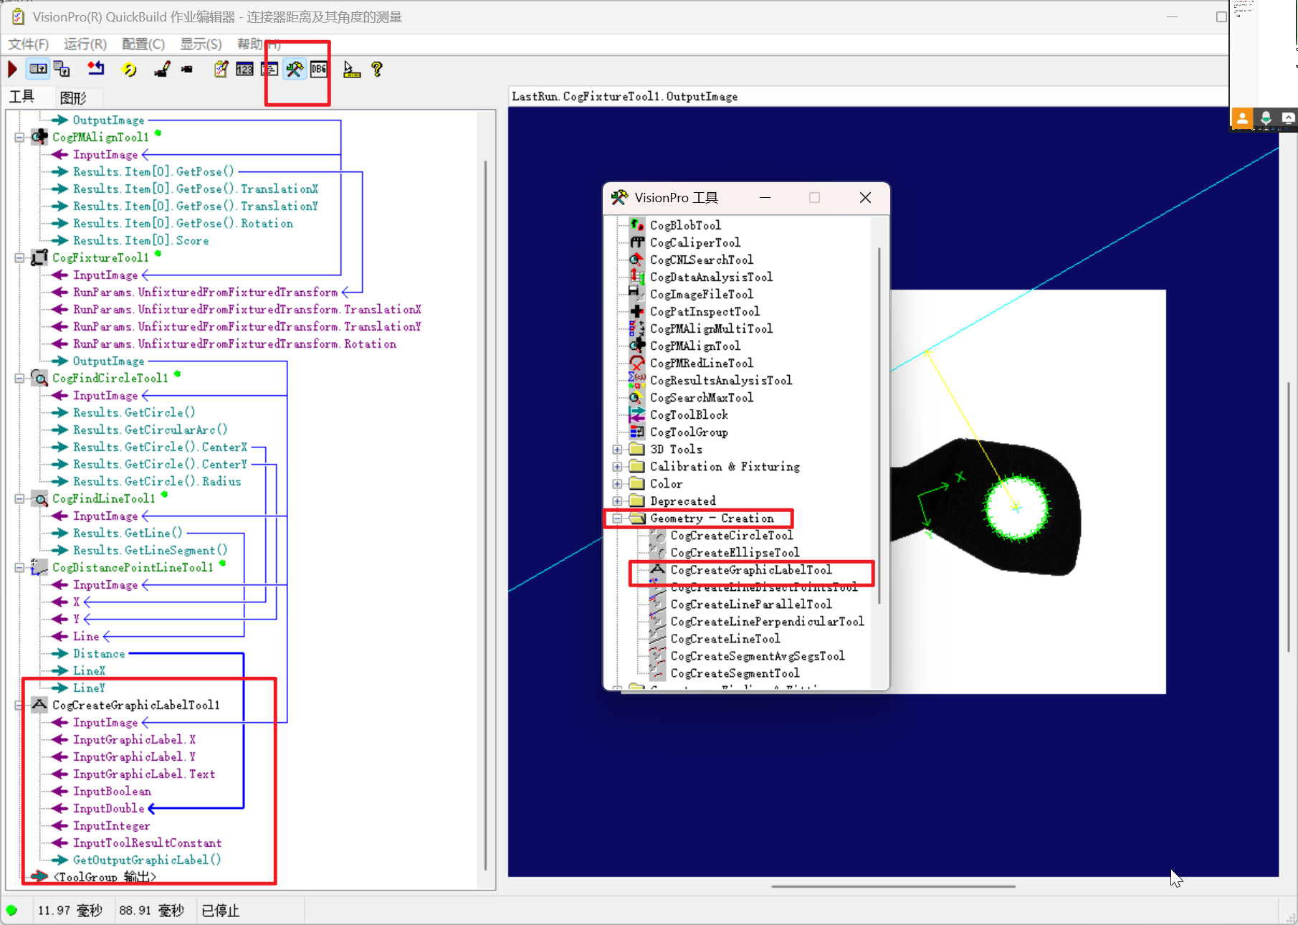Select Results.Item[0].Score terminal
The height and width of the screenshot is (925, 1298).
(x=140, y=240)
